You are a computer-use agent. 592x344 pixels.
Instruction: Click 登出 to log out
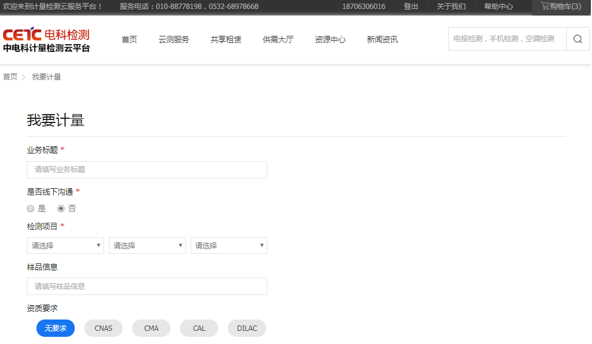411,7
